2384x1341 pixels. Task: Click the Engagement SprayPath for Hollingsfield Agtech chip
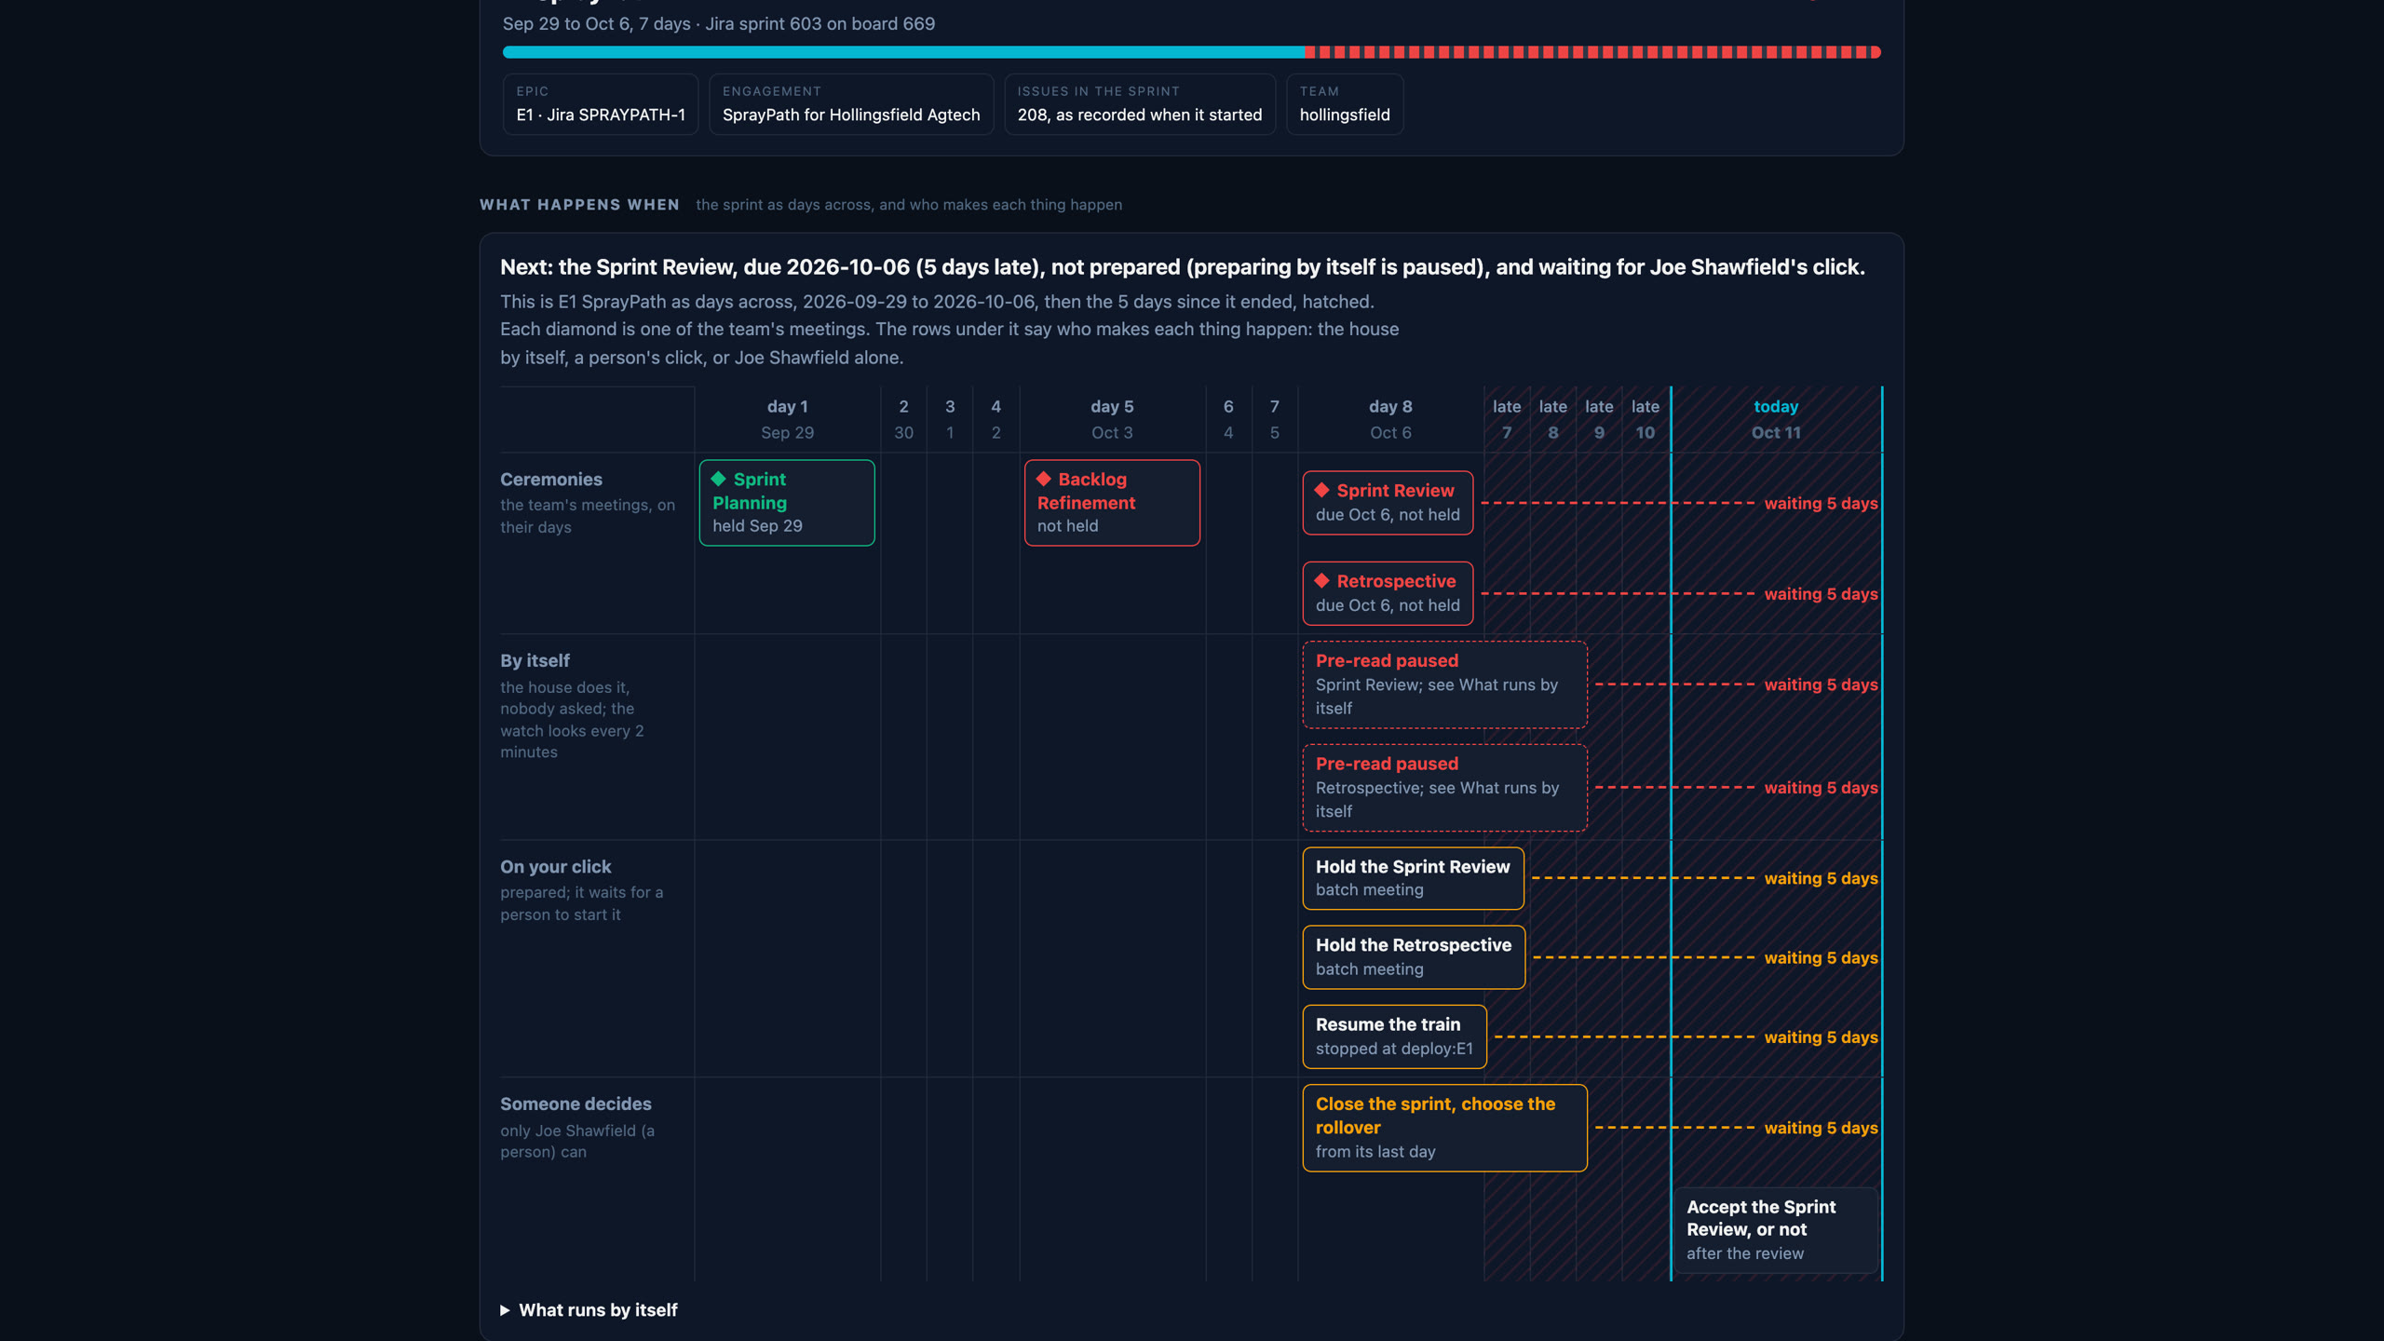[x=851, y=104]
